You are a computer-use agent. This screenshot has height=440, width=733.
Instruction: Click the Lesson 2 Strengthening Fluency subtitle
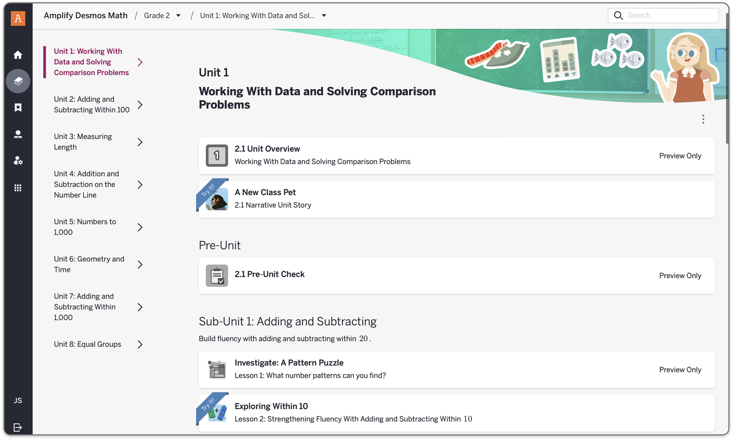(353, 419)
